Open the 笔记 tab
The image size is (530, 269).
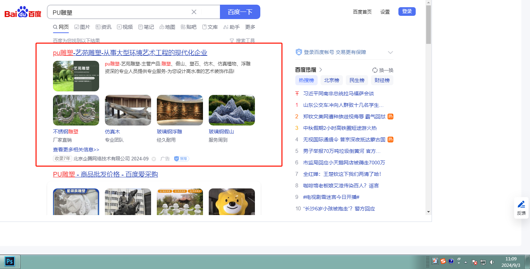146,27
